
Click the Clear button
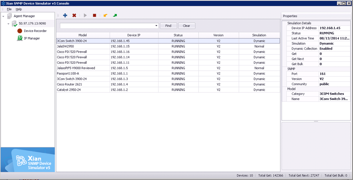pos(186,26)
